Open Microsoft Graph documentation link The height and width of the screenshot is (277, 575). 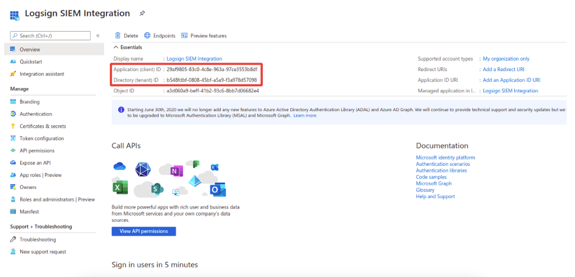434,183
